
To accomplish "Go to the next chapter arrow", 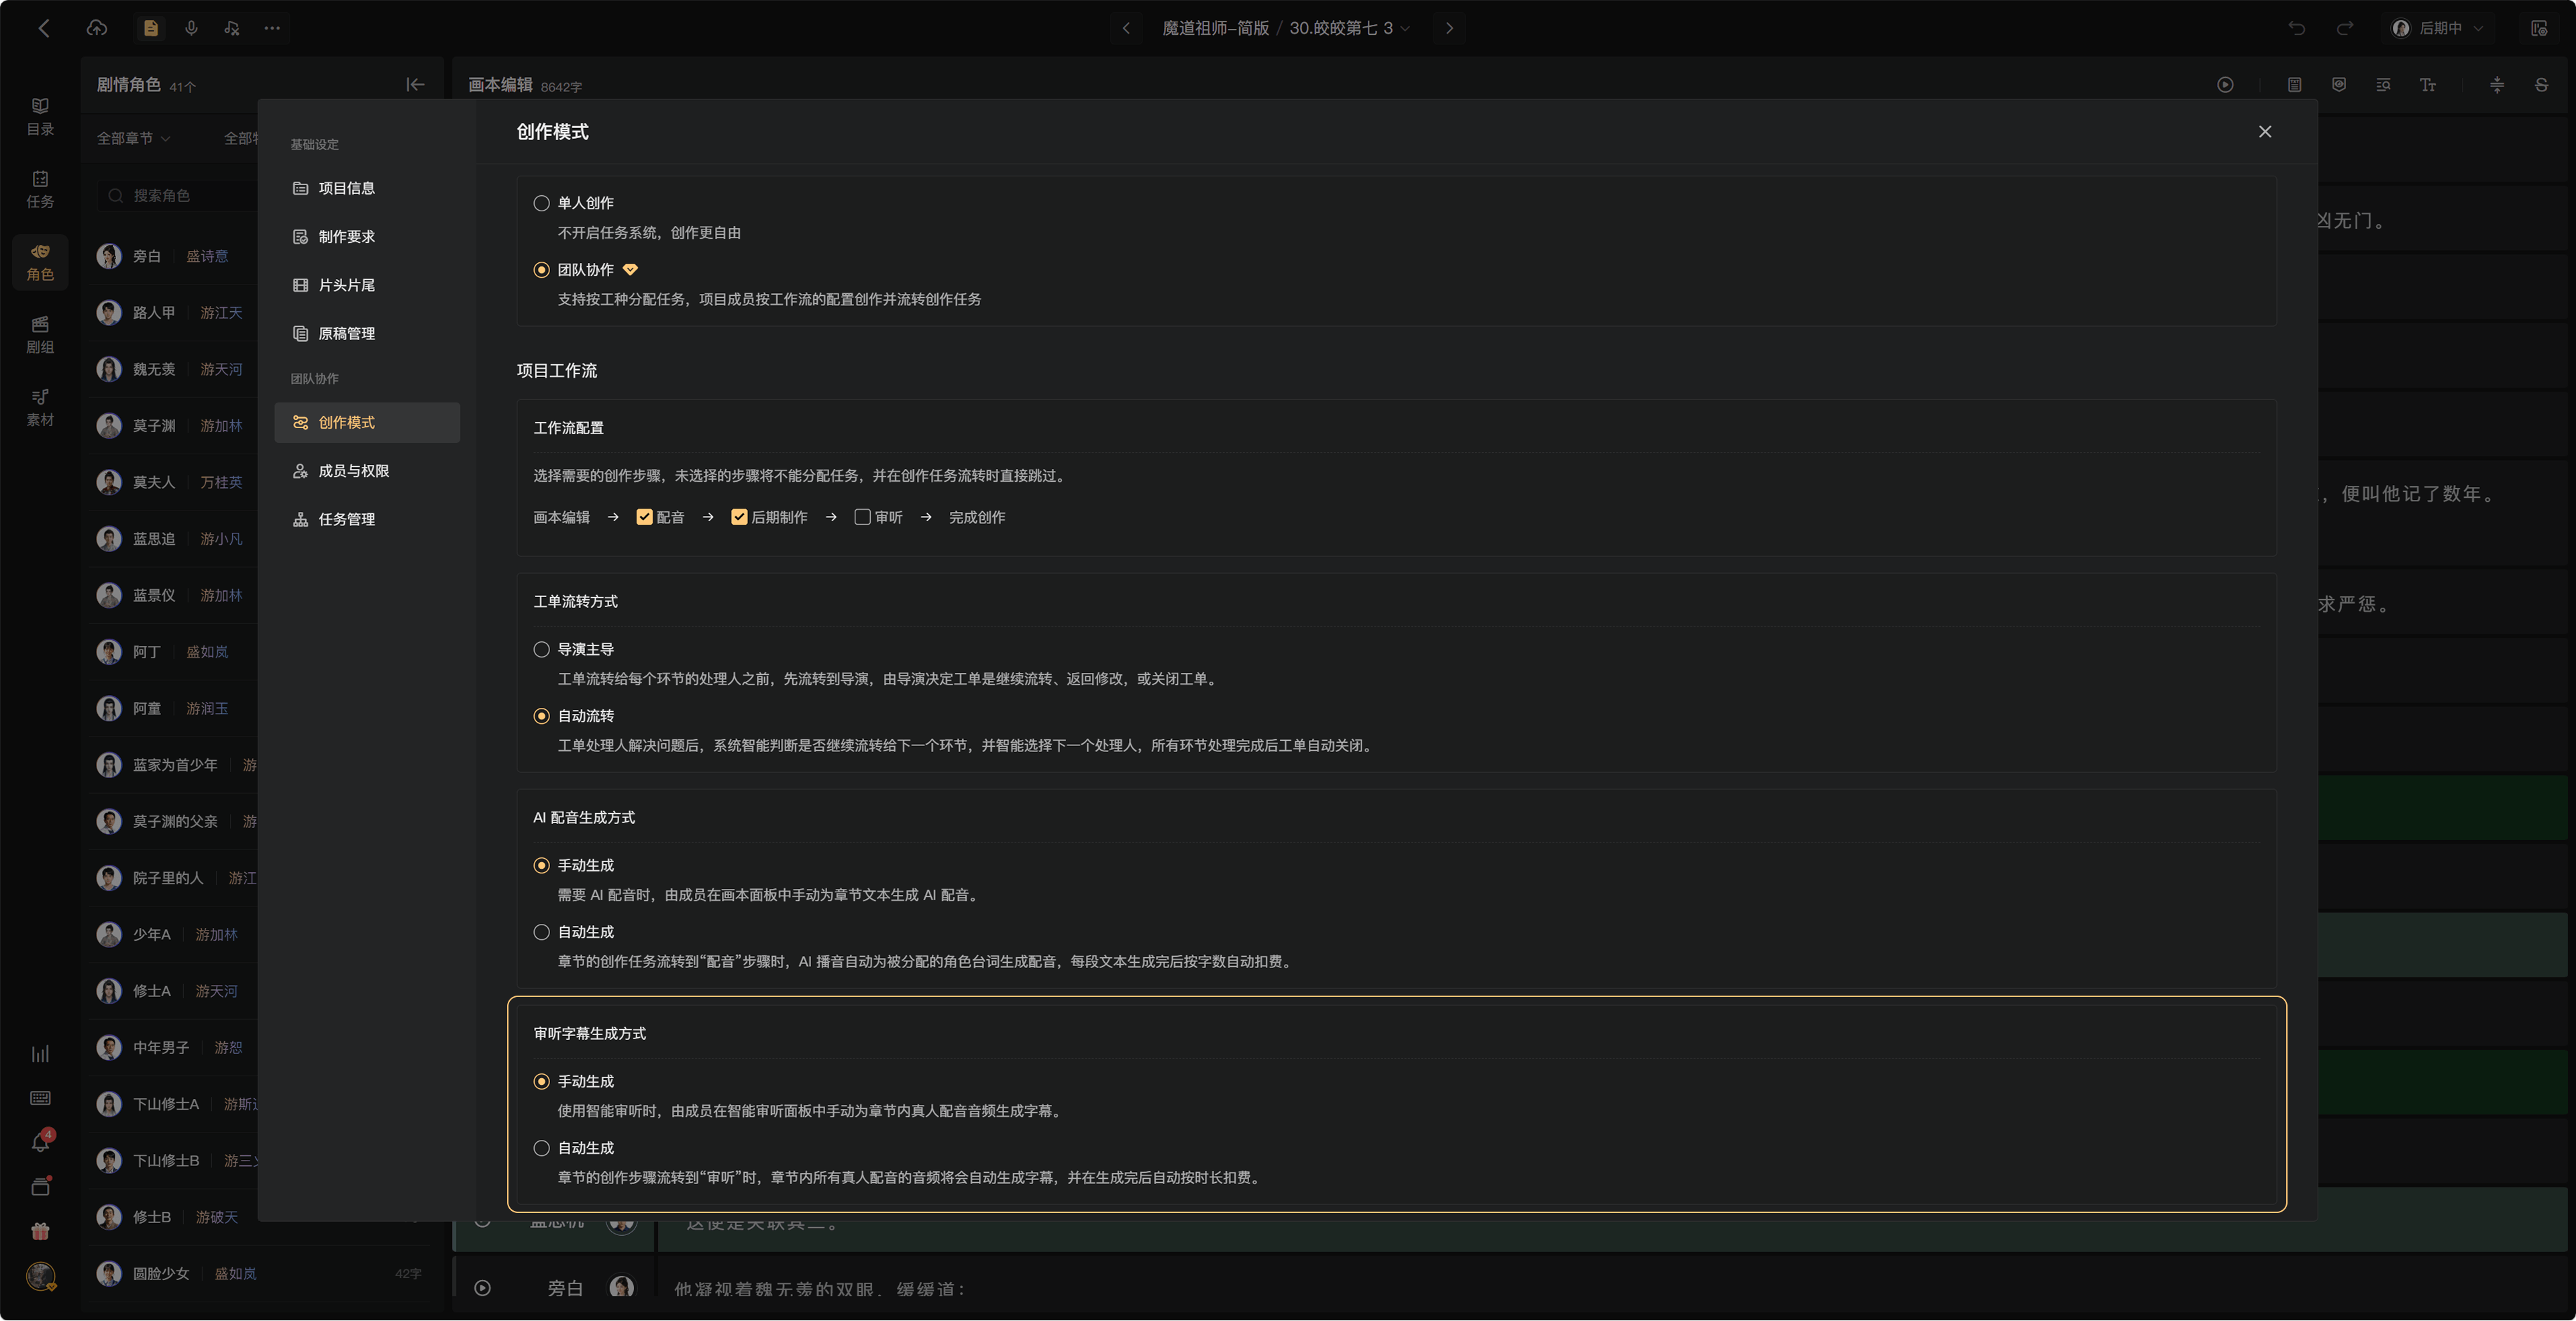I will coord(1449,28).
